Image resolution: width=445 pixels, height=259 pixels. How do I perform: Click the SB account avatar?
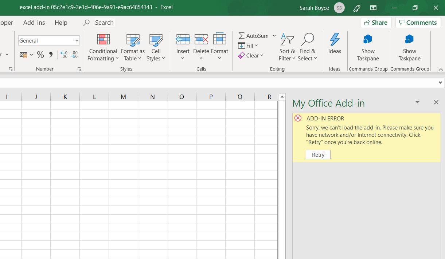click(339, 8)
